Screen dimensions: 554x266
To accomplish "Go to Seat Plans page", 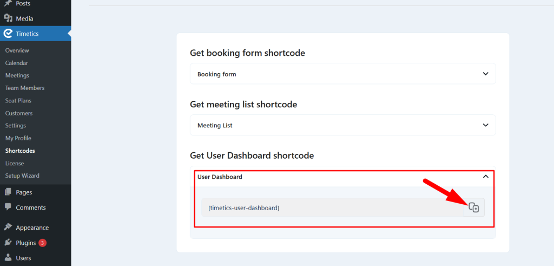I will (x=18, y=100).
